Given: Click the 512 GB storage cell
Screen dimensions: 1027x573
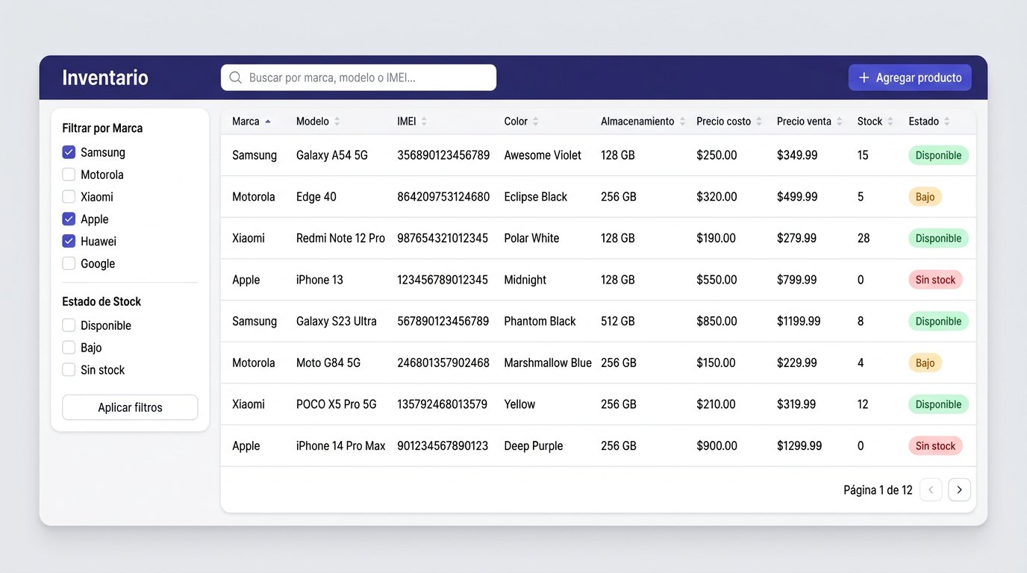Looking at the screenshot, I should [x=618, y=321].
